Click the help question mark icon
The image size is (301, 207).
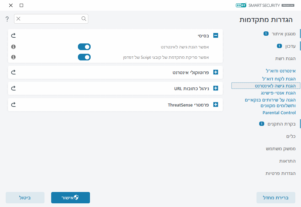7,19
